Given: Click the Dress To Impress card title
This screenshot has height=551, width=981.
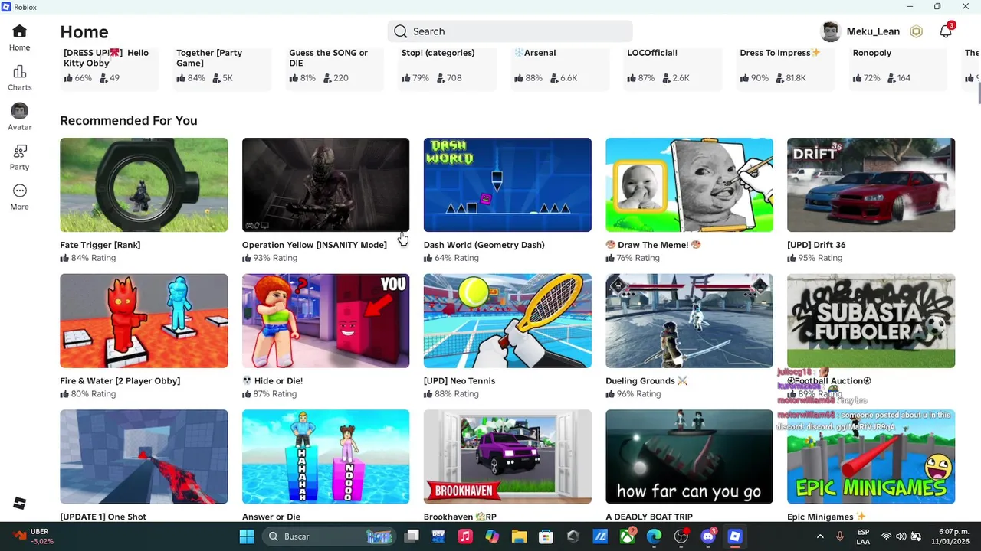Looking at the screenshot, I should (780, 53).
